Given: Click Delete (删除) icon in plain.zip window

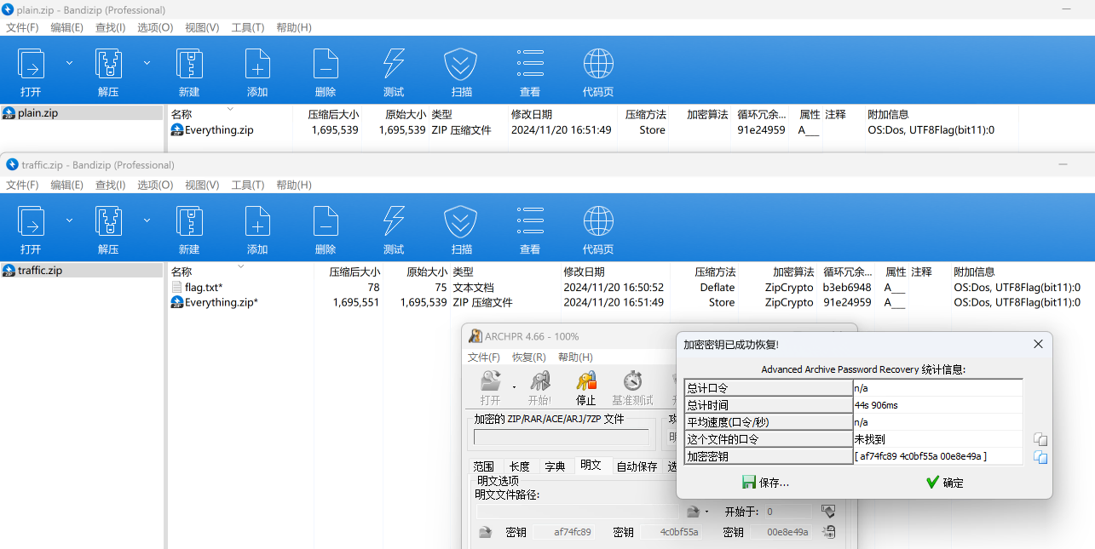Looking at the screenshot, I should pos(325,71).
